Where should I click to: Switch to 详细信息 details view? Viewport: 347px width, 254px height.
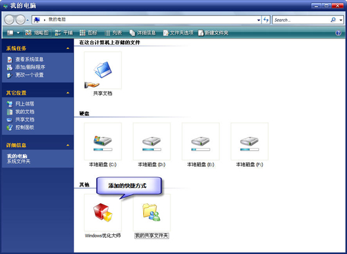pyautogui.click(x=143, y=33)
